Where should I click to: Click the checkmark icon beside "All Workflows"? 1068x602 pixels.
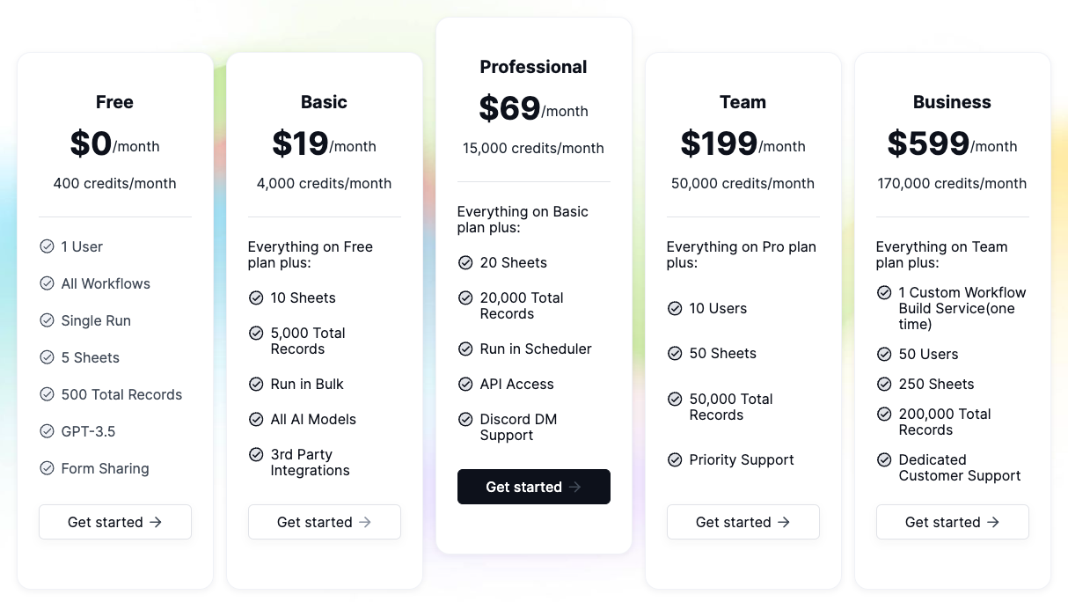tap(48, 283)
